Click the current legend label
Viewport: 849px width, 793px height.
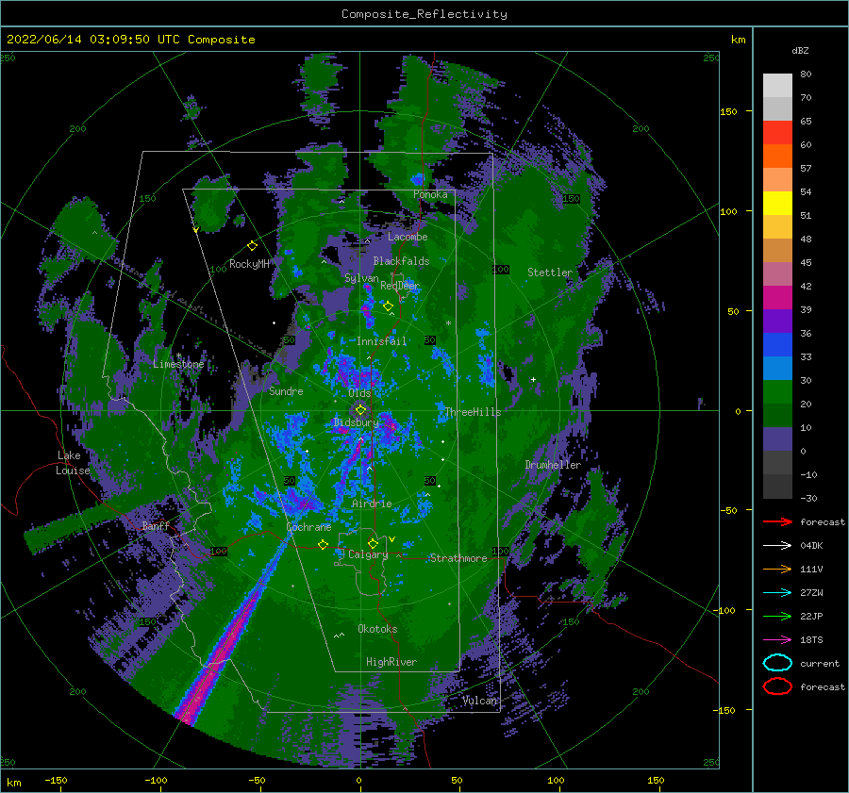820,664
